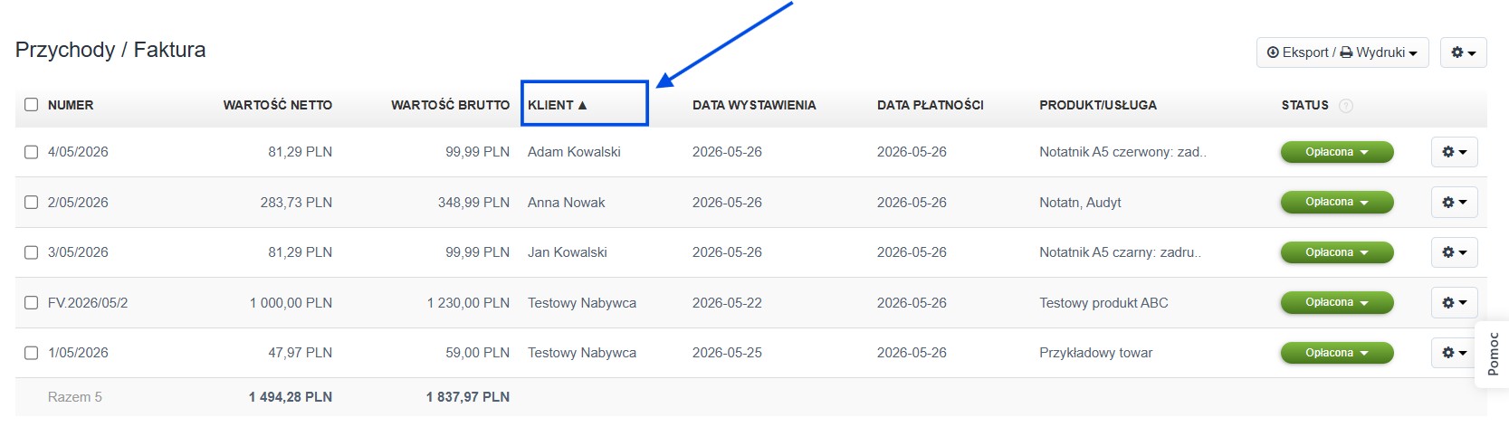Click the net value 283,73 PLN
This screenshot has height=427, width=1509.
[296, 203]
